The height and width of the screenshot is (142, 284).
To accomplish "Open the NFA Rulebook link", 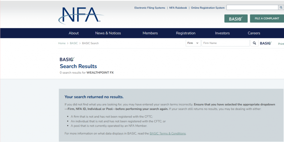I will (x=178, y=8).
